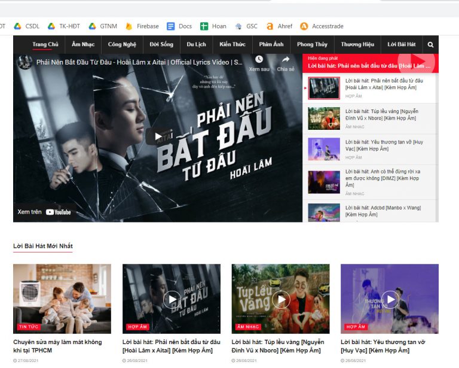Viewport: 459px width, 368px height.
Task: Open the Du Lịch menu
Action: [196, 44]
